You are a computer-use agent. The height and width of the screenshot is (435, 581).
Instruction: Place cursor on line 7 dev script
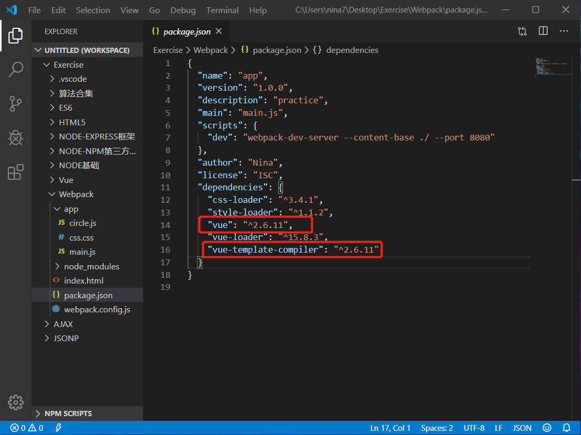click(350, 137)
